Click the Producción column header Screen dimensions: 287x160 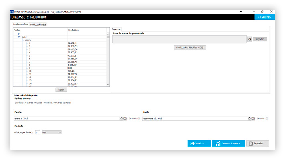(87, 30)
